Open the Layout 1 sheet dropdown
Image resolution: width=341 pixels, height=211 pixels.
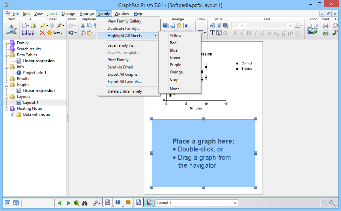click(235, 203)
